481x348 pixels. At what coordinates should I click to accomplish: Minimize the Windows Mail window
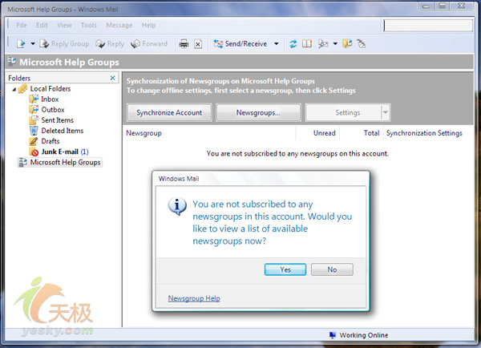pyautogui.click(x=426, y=6)
